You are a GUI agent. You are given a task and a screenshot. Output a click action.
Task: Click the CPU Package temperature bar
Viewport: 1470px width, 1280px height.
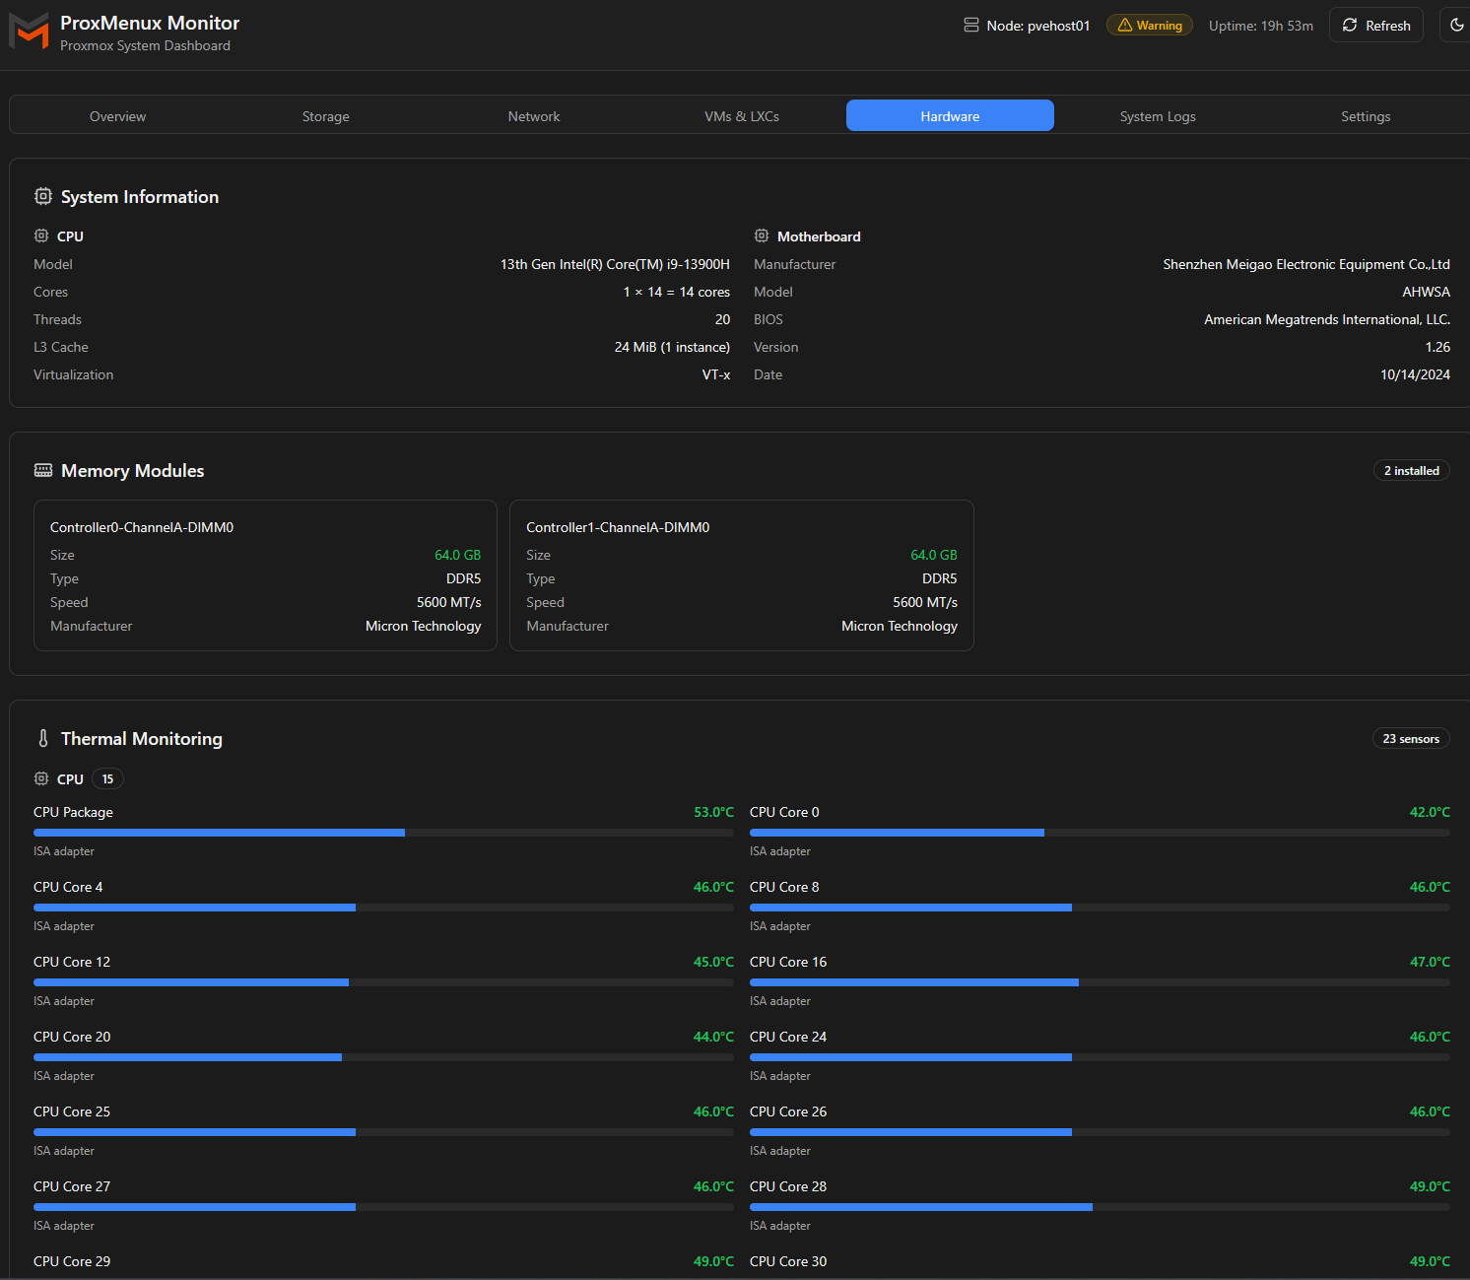tap(383, 833)
